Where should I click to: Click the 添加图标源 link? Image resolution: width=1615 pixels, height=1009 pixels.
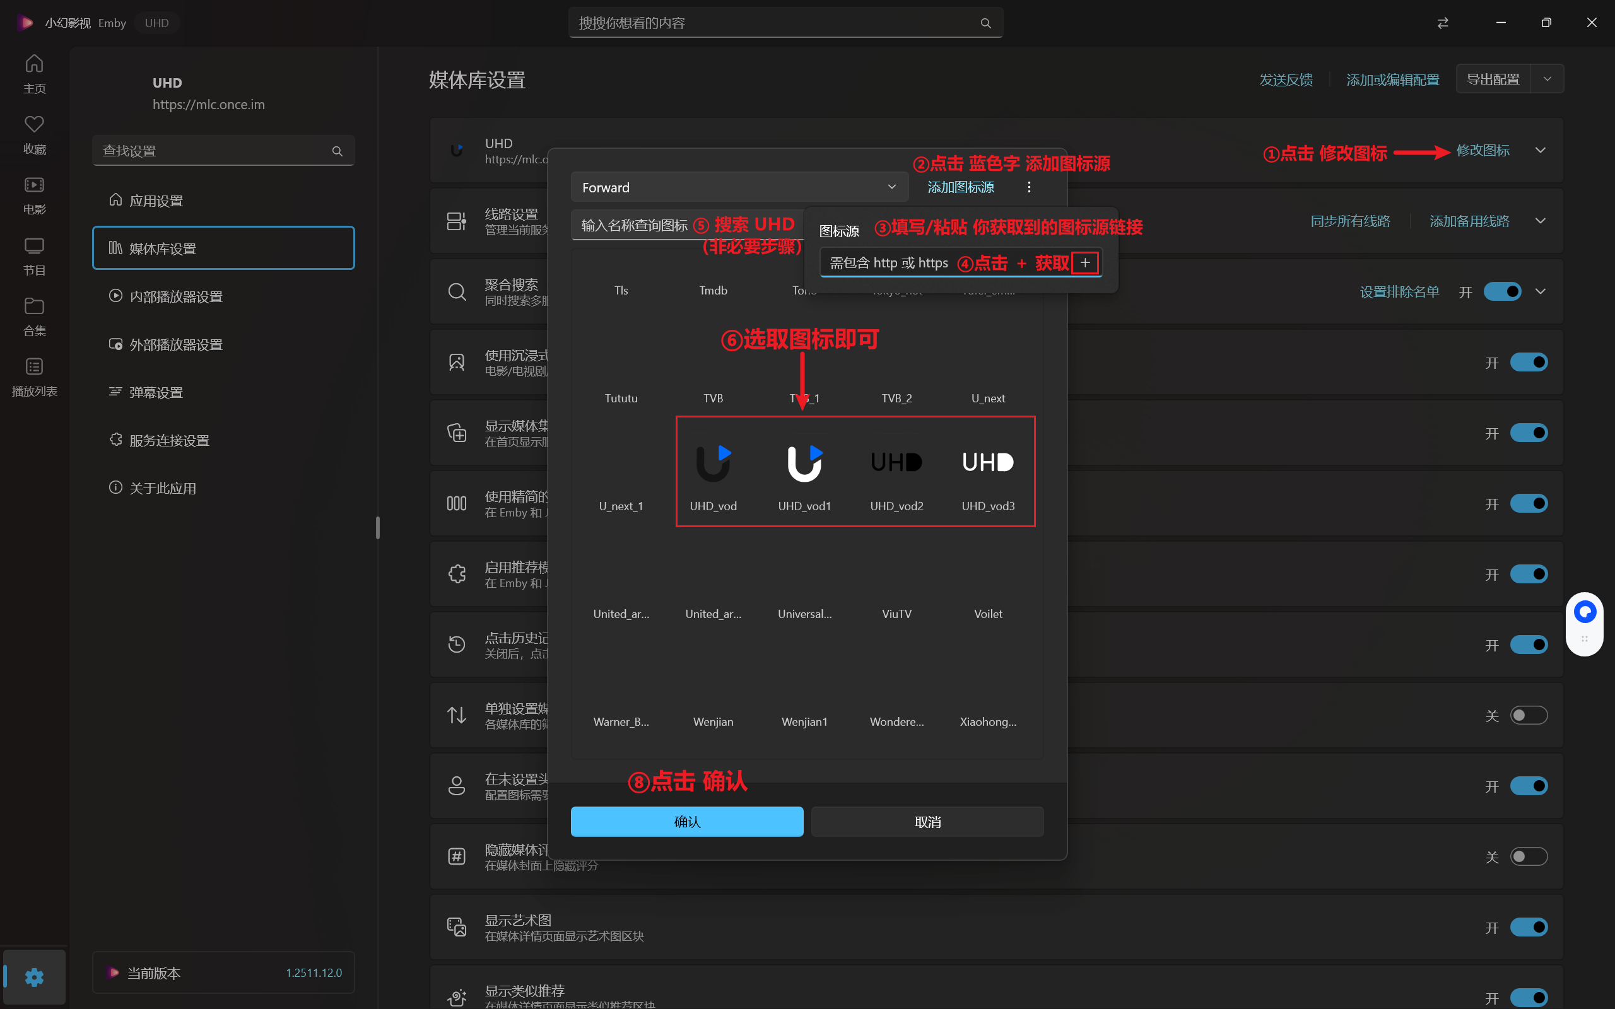[x=960, y=187]
